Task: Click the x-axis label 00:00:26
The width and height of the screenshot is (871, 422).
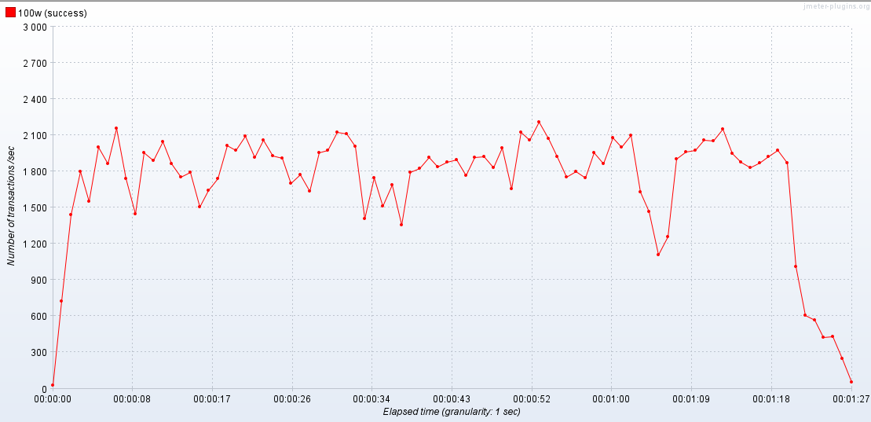Action: (292, 398)
